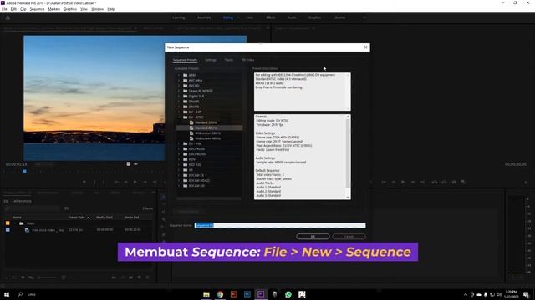535x300 pixels.
Task: Switch the Project panel to List View
Action: 14,277
